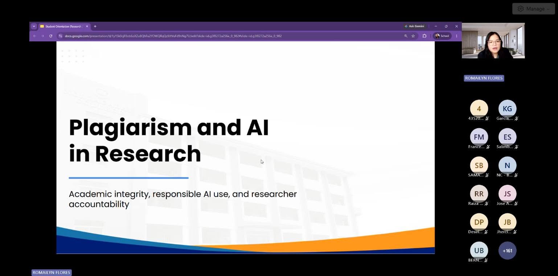Open the Chrome three-dot menu

pos(457,36)
